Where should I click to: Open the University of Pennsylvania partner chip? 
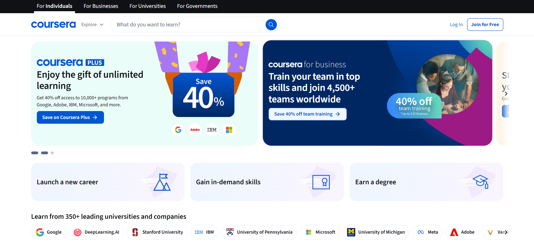click(259, 232)
